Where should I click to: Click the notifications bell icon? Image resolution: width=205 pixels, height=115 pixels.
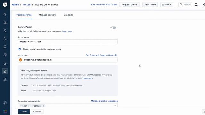click(196, 4)
